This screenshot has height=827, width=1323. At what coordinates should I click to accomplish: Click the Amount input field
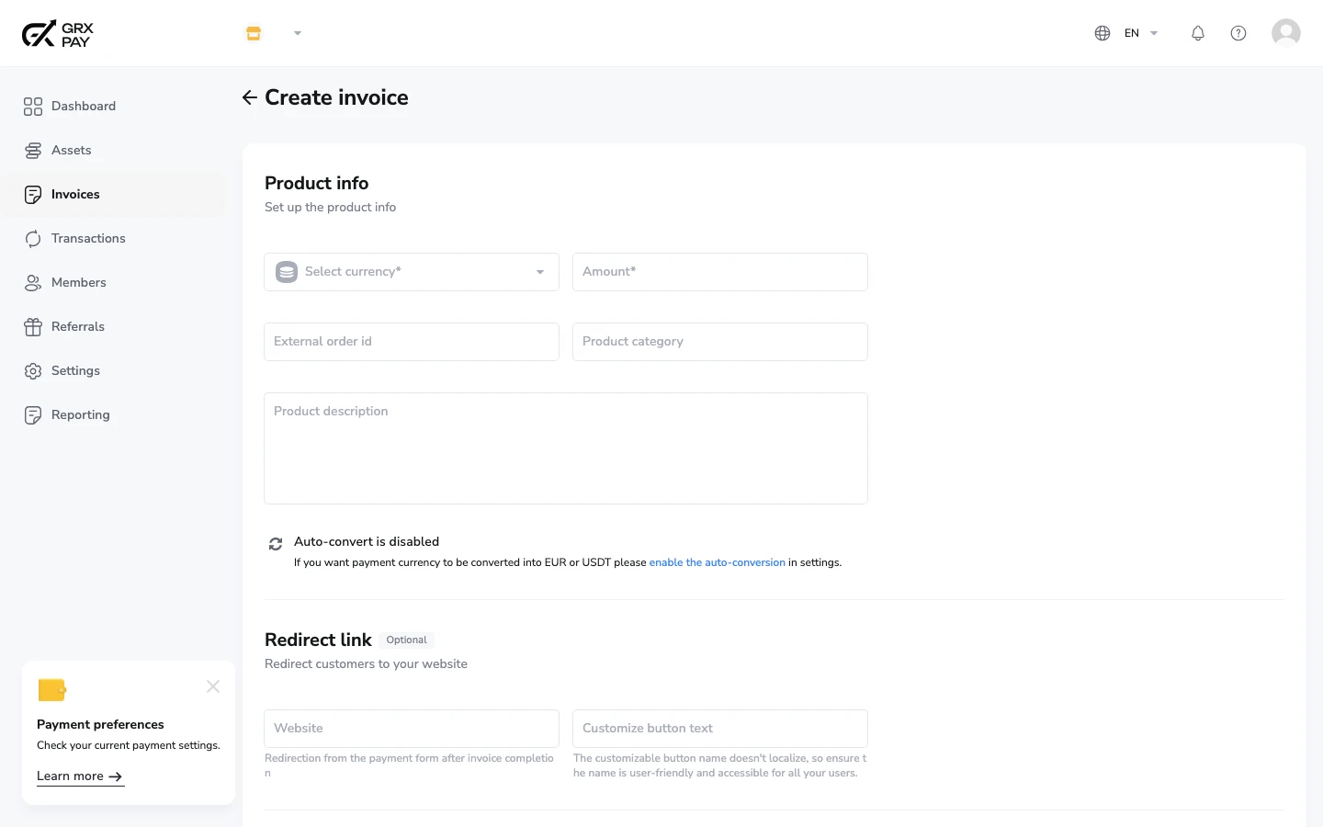coord(720,272)
